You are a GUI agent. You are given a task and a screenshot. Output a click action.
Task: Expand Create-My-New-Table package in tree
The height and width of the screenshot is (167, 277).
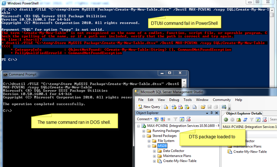[154, 161]
